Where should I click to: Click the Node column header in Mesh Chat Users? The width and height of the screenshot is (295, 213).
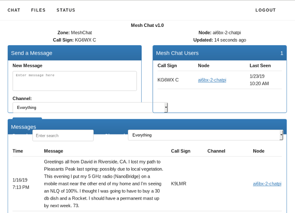204,66
